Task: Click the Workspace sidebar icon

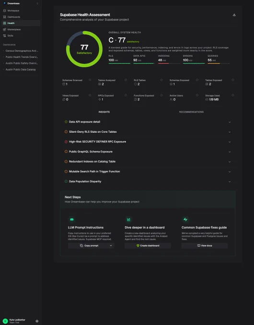Action: (x=5, y=11)
